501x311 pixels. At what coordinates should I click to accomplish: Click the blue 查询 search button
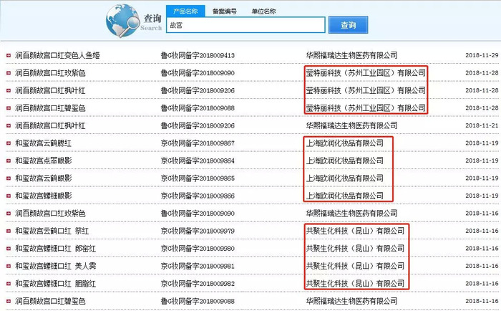coord(349,25)
